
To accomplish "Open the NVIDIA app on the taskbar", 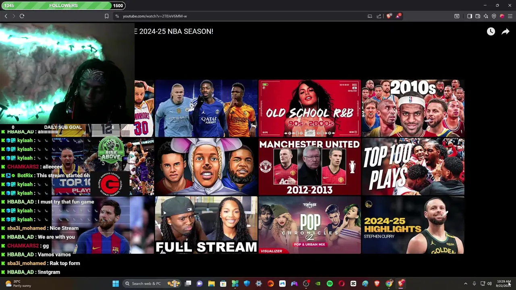I will [x=318, y=284].
